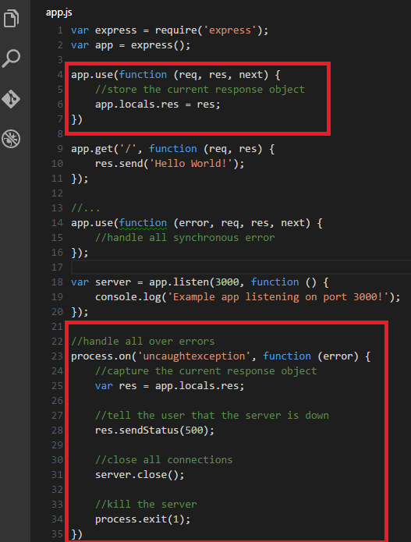Click the process.exit(1) statement
This screenshot has width=411, height=542.
143,519
